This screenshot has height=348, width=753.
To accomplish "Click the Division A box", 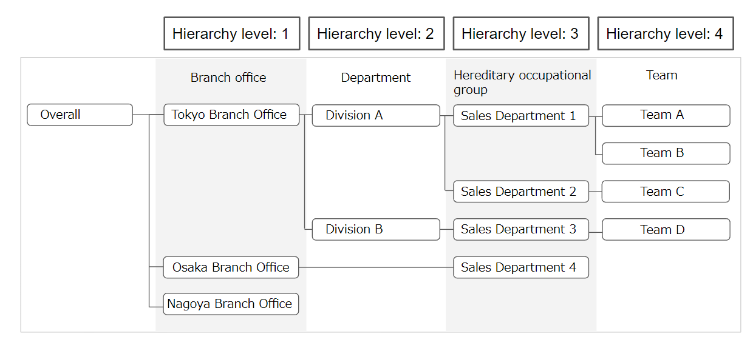I will (375, 115).
